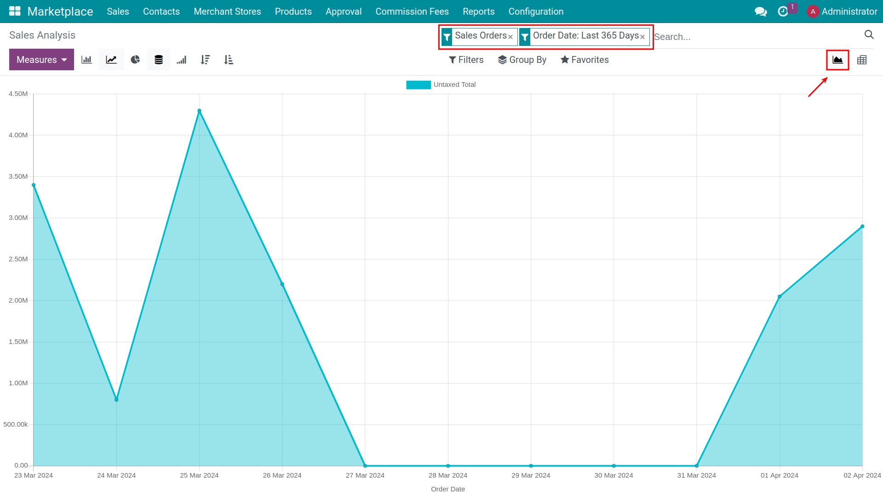Viewport: 883px width, 496px height.
Task: Click the 28 Mar 2024 axis label
Action: coord(448,475)
